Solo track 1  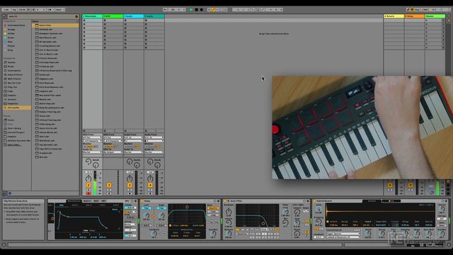coord(88,190)
